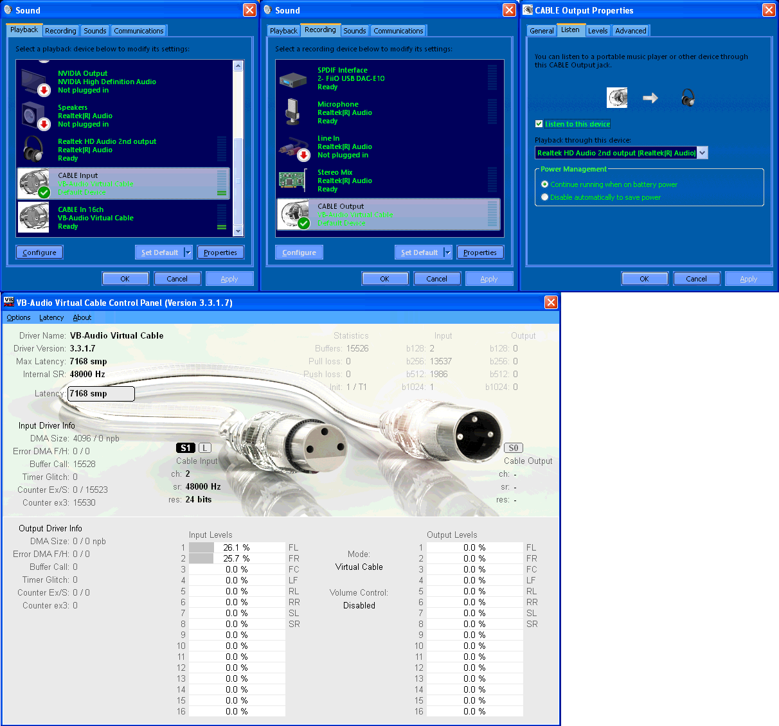Open the Latency menu in VB-Audio panel
Viewport: 779px width, 726px height.
coord(51,317)
